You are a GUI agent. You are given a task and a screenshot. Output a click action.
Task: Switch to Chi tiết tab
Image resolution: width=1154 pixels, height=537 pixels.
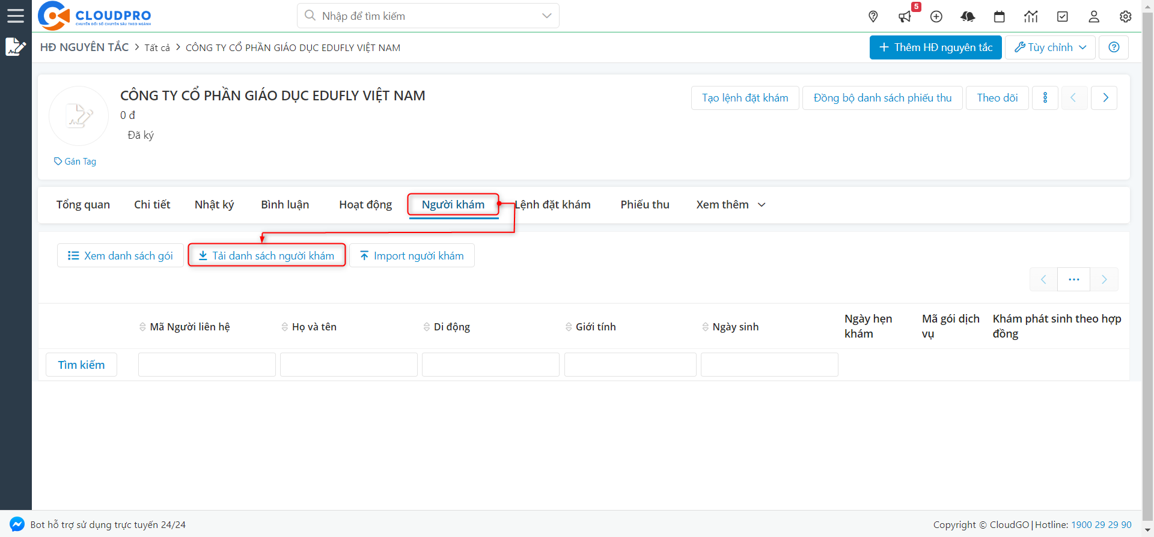(152, 205)
